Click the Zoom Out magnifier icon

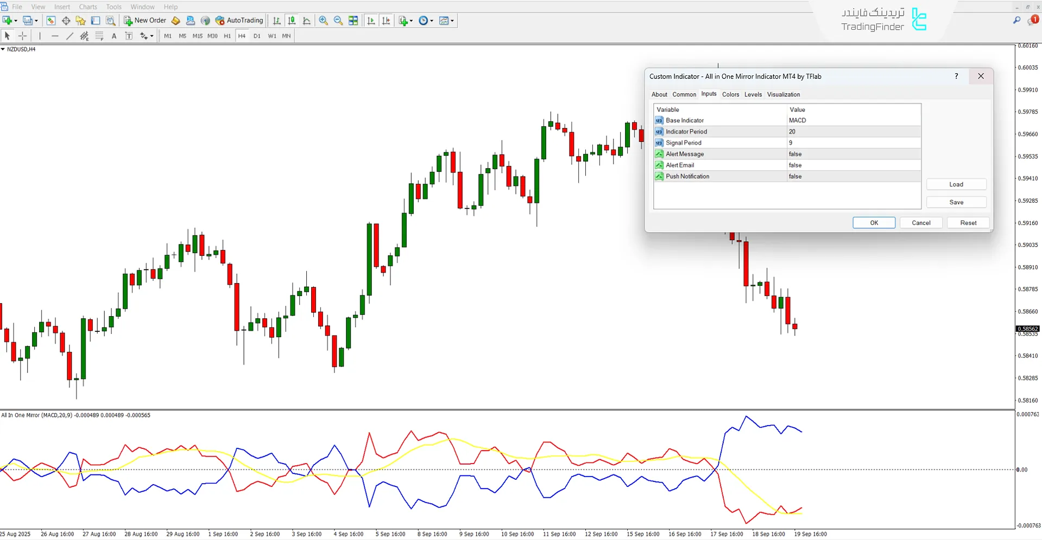click(x=338, y=21)
